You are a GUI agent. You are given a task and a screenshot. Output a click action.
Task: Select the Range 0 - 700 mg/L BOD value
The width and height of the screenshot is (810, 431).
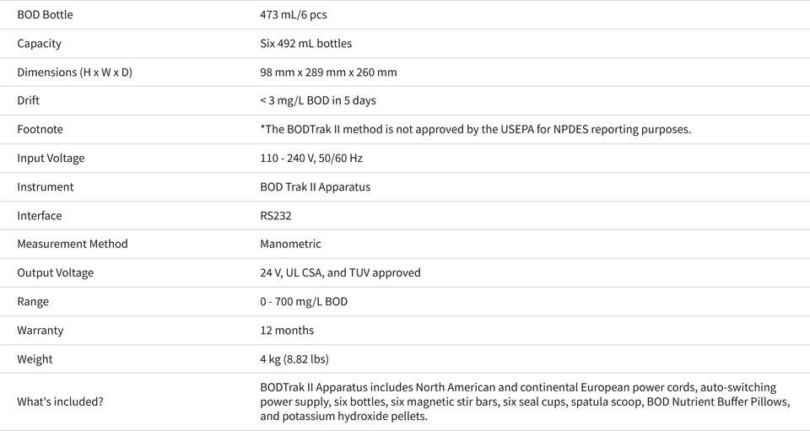304,301
